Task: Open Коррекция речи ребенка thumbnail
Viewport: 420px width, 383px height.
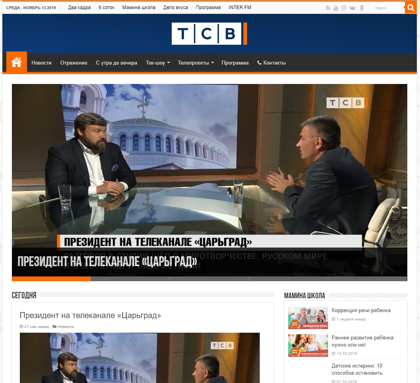Action: 308,318
